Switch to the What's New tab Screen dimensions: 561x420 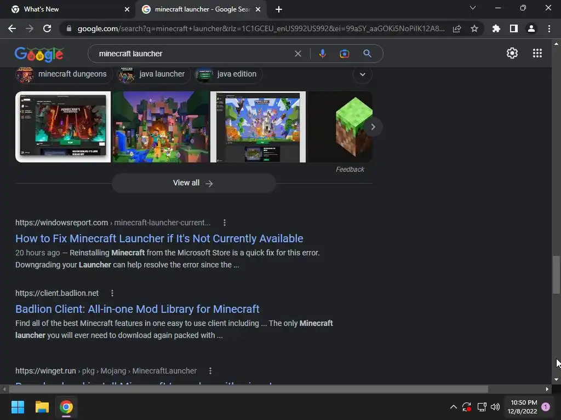pyautogui.click(x=67, y=9)
